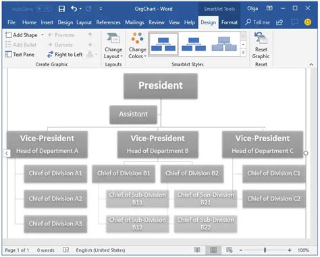The image size is (320, 257).
Task: Click the proofing check icon in status bar
Action: (x=66, y=250)
